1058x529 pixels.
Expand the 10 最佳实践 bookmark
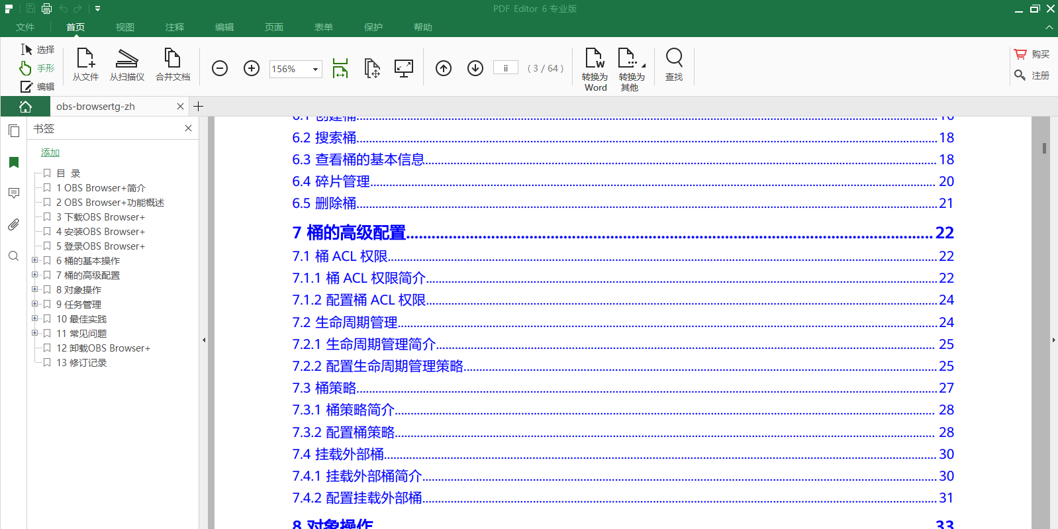(x=34, y=318)
